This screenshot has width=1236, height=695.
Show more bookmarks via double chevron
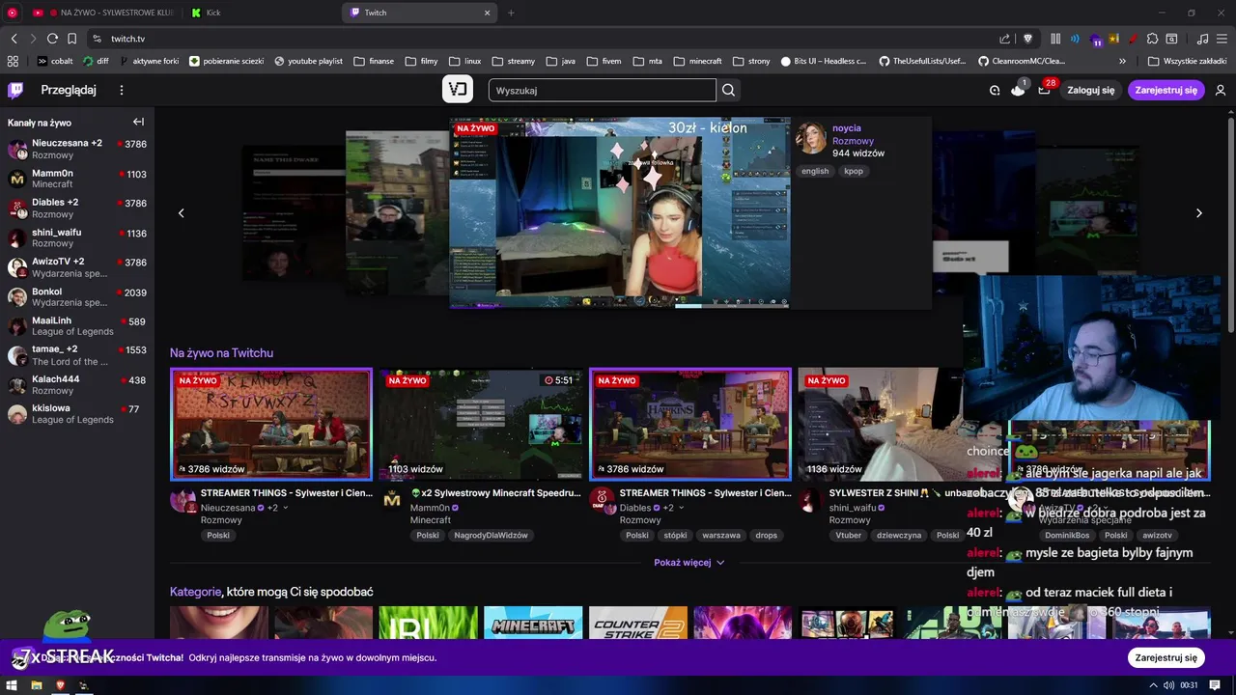click(1122, 61)
